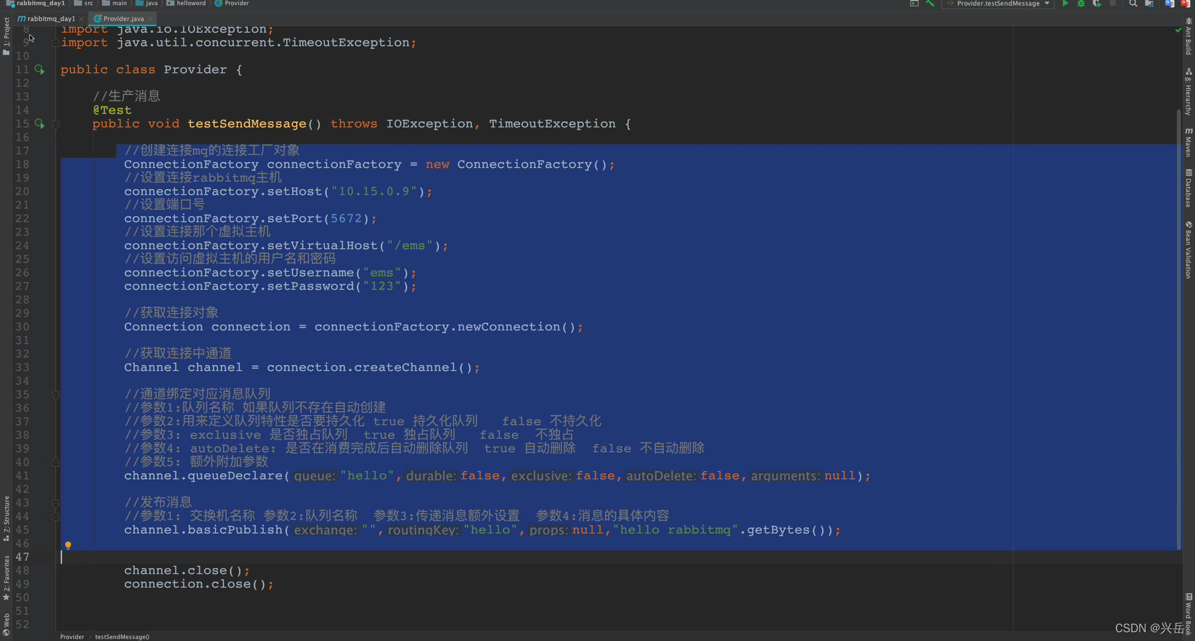Screen dimensions: 1195x641
Task: Click TimeoutException in the import statement
Action: point(346,43)
